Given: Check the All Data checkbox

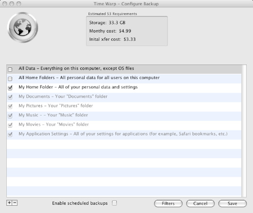Looking at the screenshot, I should [10, 69].
